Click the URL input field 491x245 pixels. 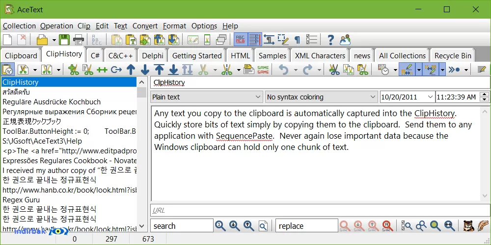pos(320,210)
